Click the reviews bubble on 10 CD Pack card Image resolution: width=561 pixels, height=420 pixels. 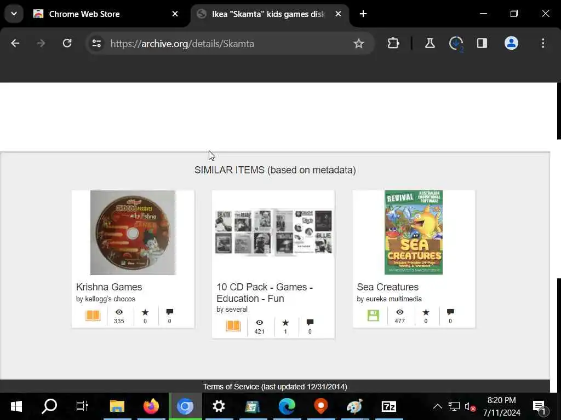(x=310, y=323)
